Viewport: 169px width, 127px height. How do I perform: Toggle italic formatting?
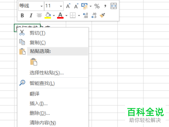31,15
